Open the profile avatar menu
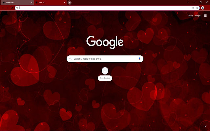 [203, 8]
